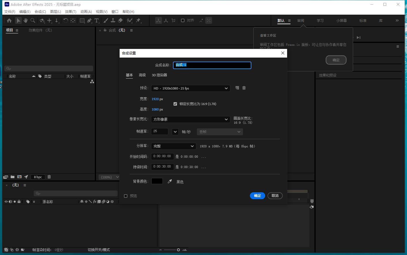The image size is (407, 255).
Task: Confirm composition settings with blue OK button
Action: 257,196
